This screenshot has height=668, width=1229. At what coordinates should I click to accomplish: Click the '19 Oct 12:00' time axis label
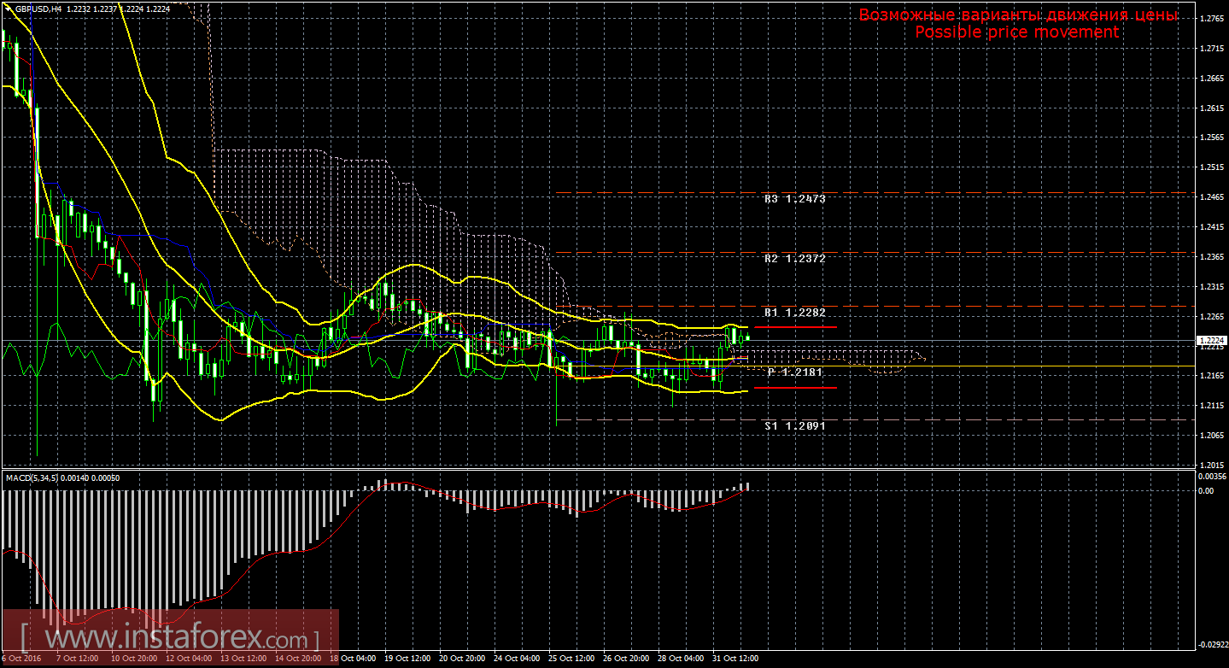409,659
